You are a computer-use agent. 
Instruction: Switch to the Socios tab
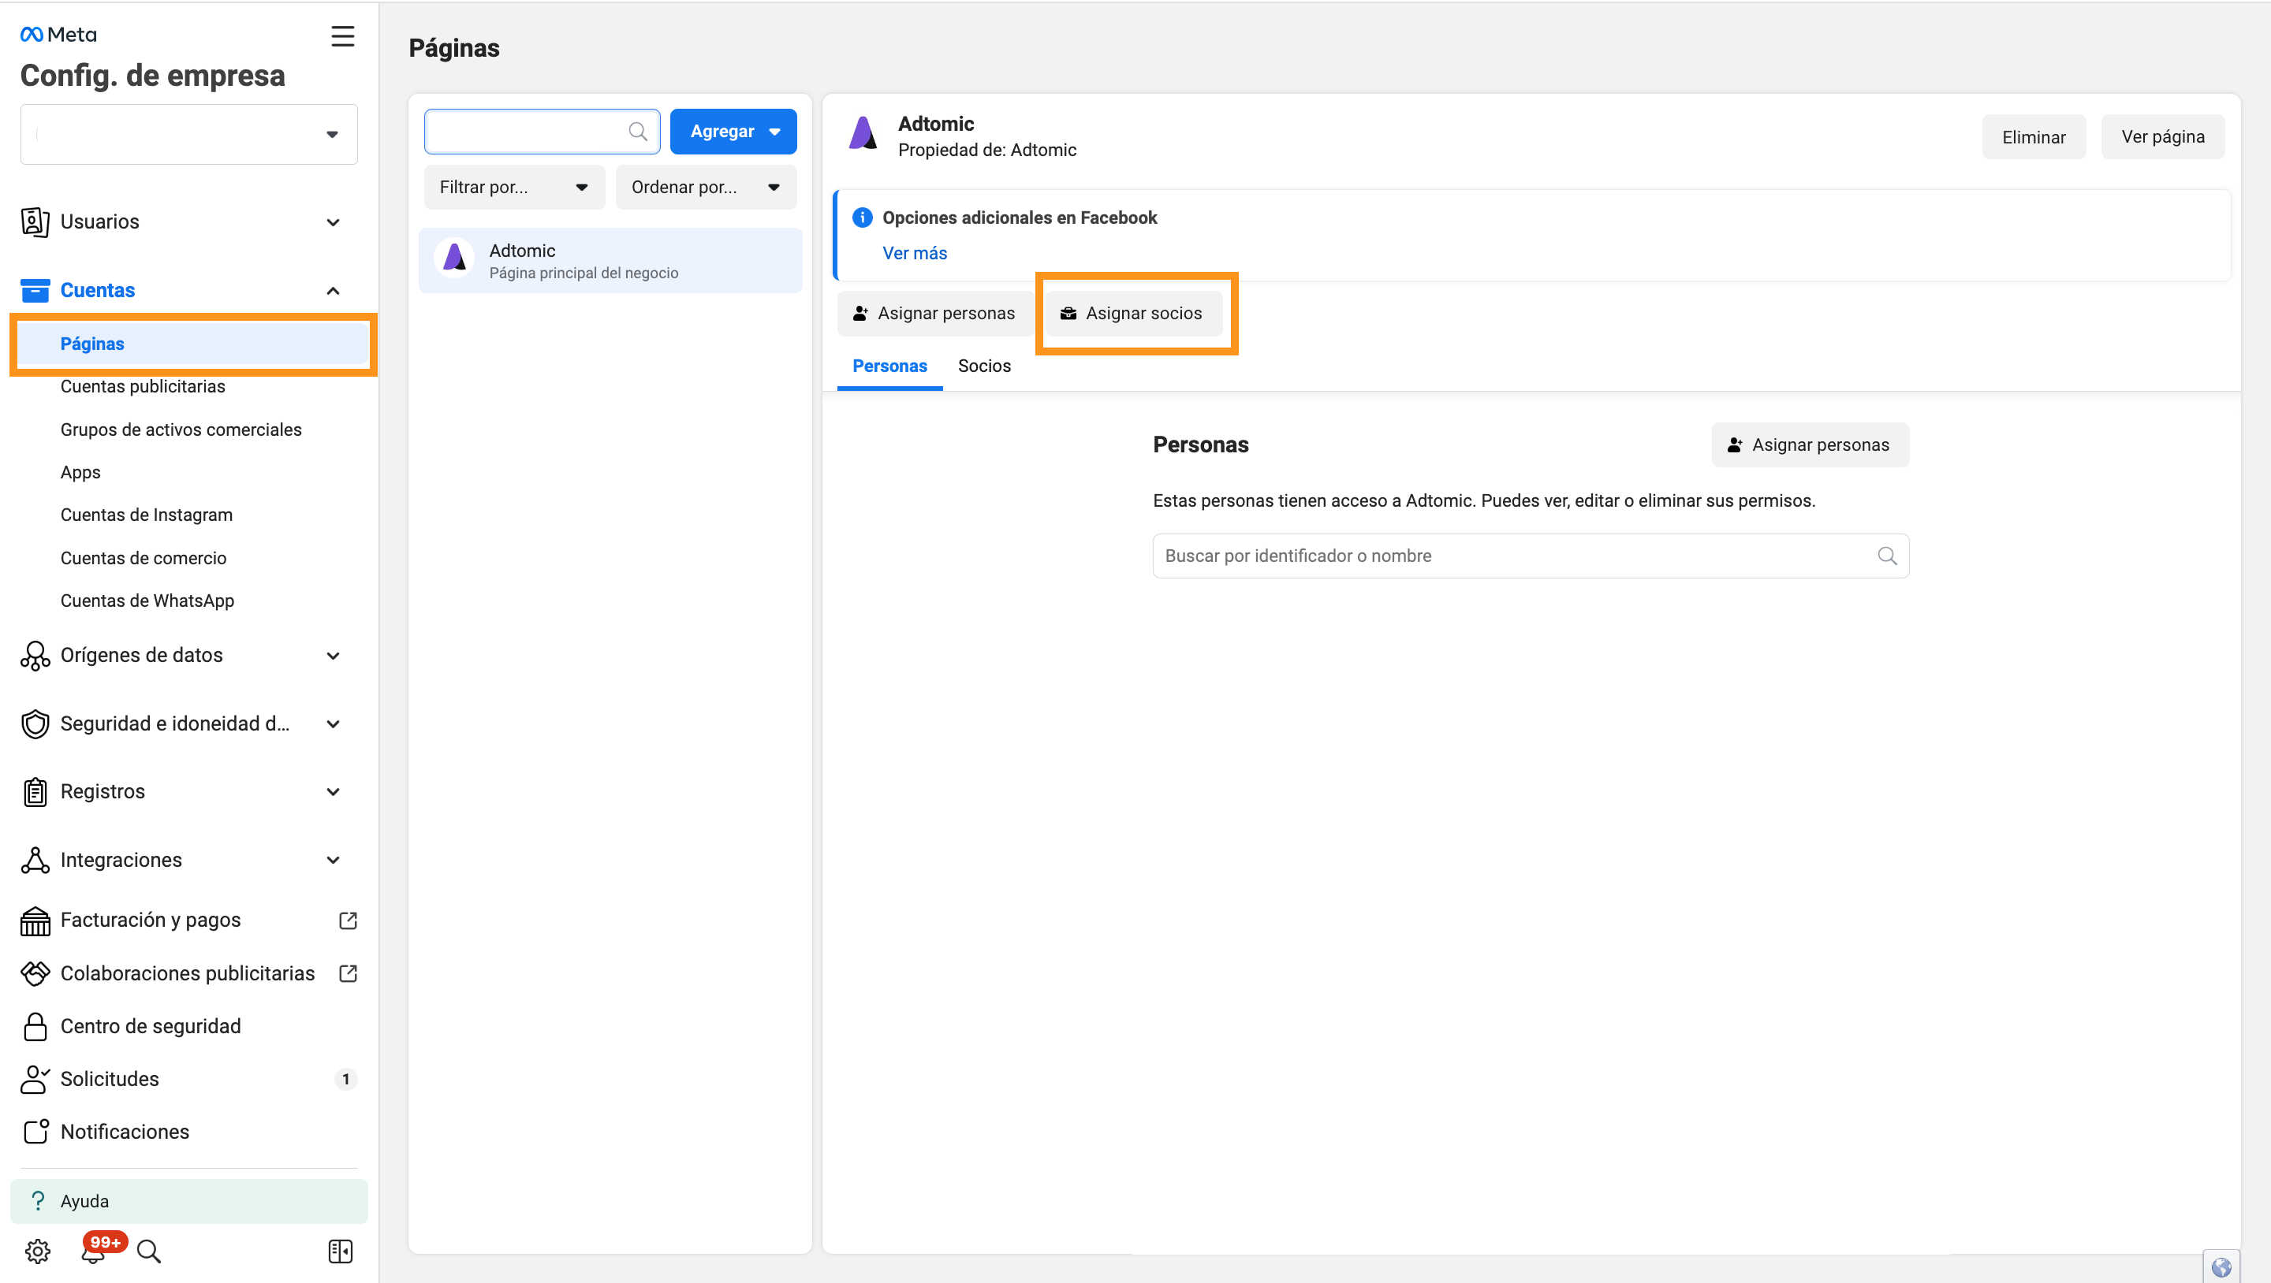tap(984, 366)
